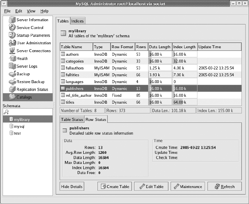The height and width of the screenshot is (204, 249).
Task: Click 'Number of Tables: 8' status field
Action: click(82, 110)
